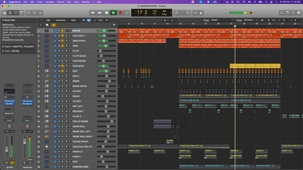Open the Note Pads icon
The height and width of the screenshot is (170, 303).
pos(287,13)
